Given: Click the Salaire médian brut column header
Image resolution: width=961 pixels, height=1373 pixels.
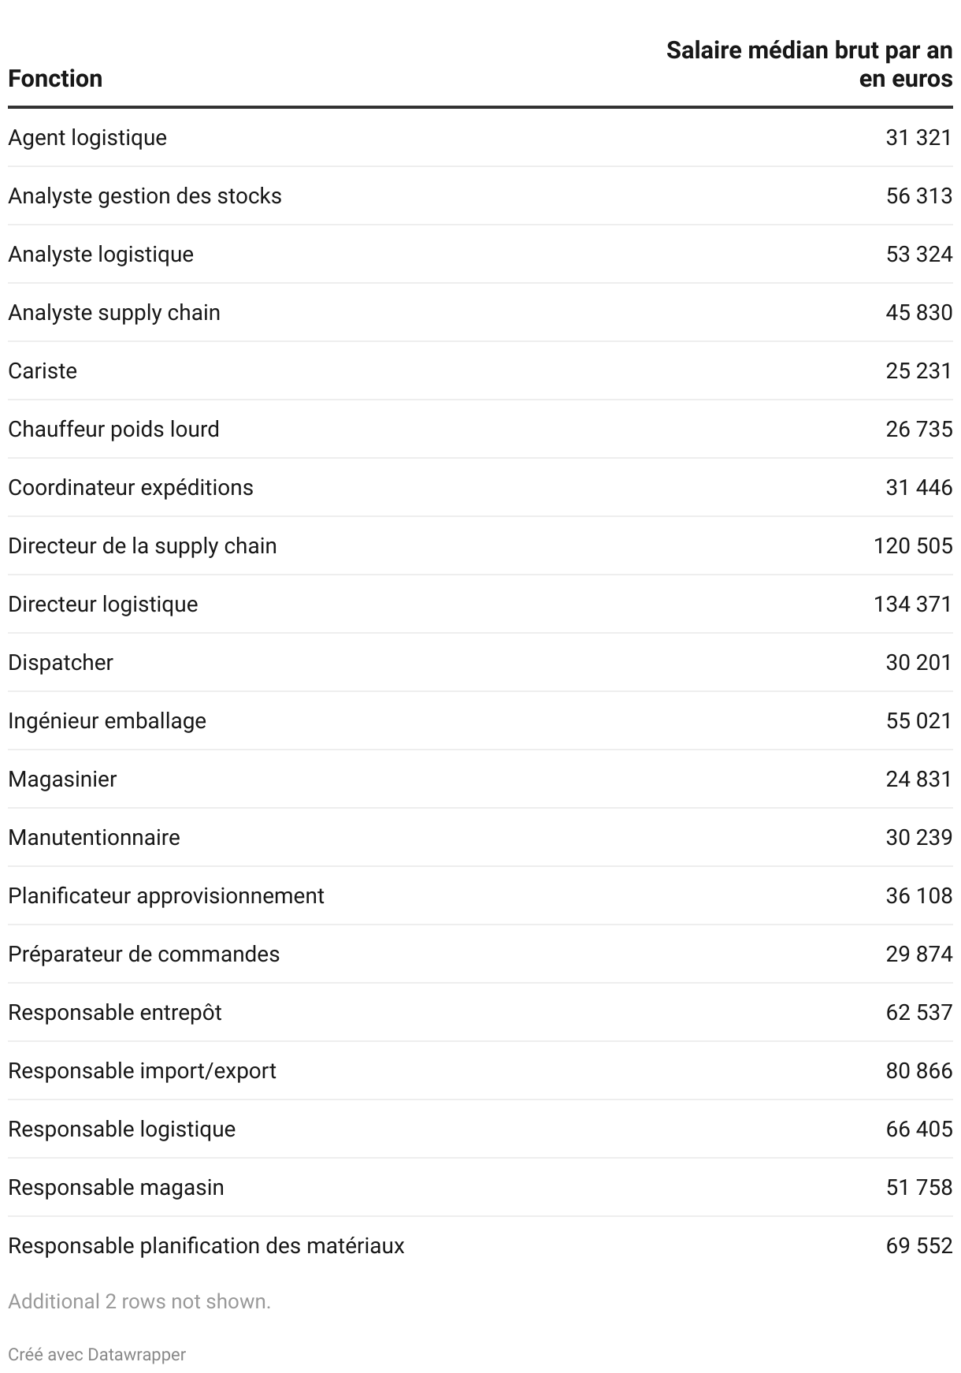Looking at the screenshot, I should pos(809,65).
